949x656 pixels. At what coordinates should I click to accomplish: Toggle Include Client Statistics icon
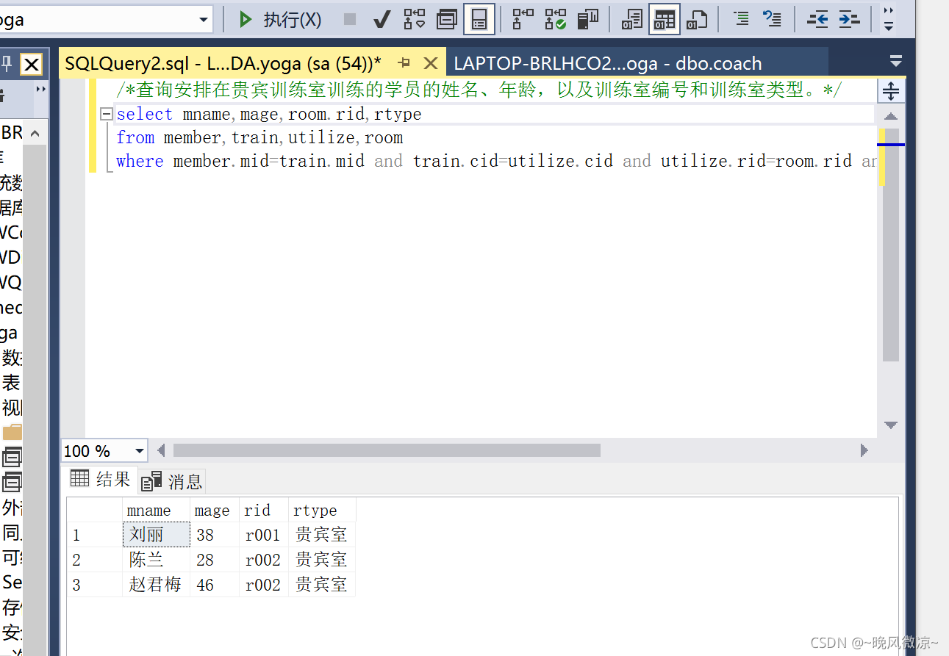(587, 20)
